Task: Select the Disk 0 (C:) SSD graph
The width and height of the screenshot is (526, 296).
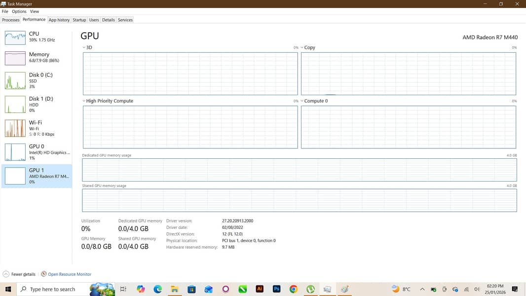Action: pyautogui.click(x=15, y=80)
